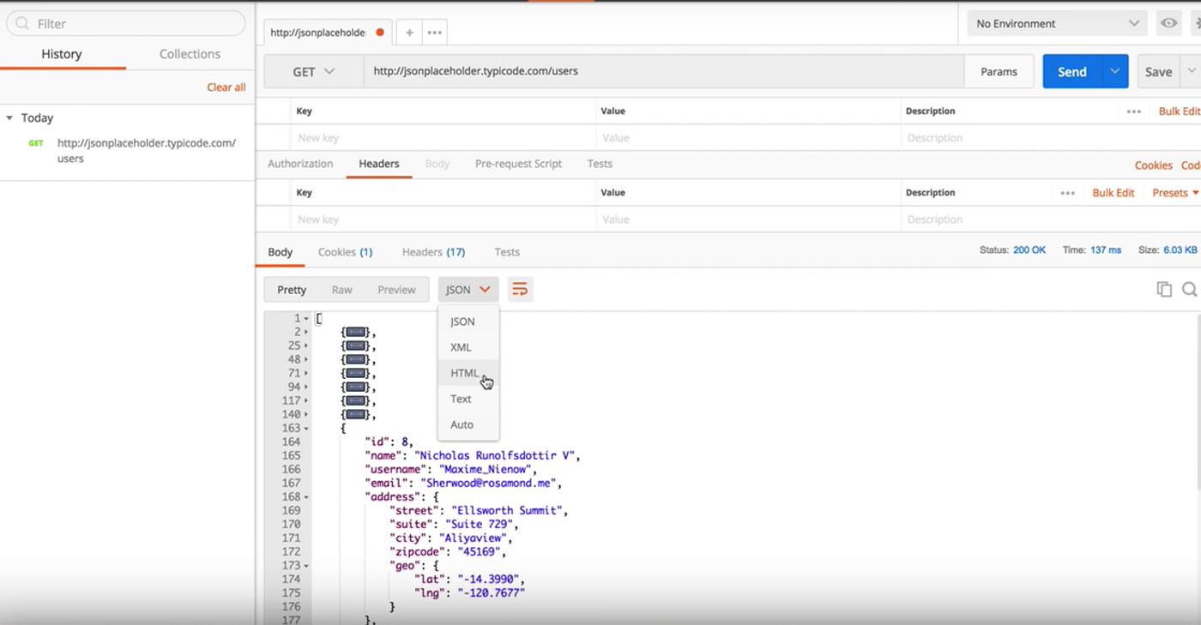Select HTML from the body format menu
Screen dimensions: 1201x625
coord(464,373)
